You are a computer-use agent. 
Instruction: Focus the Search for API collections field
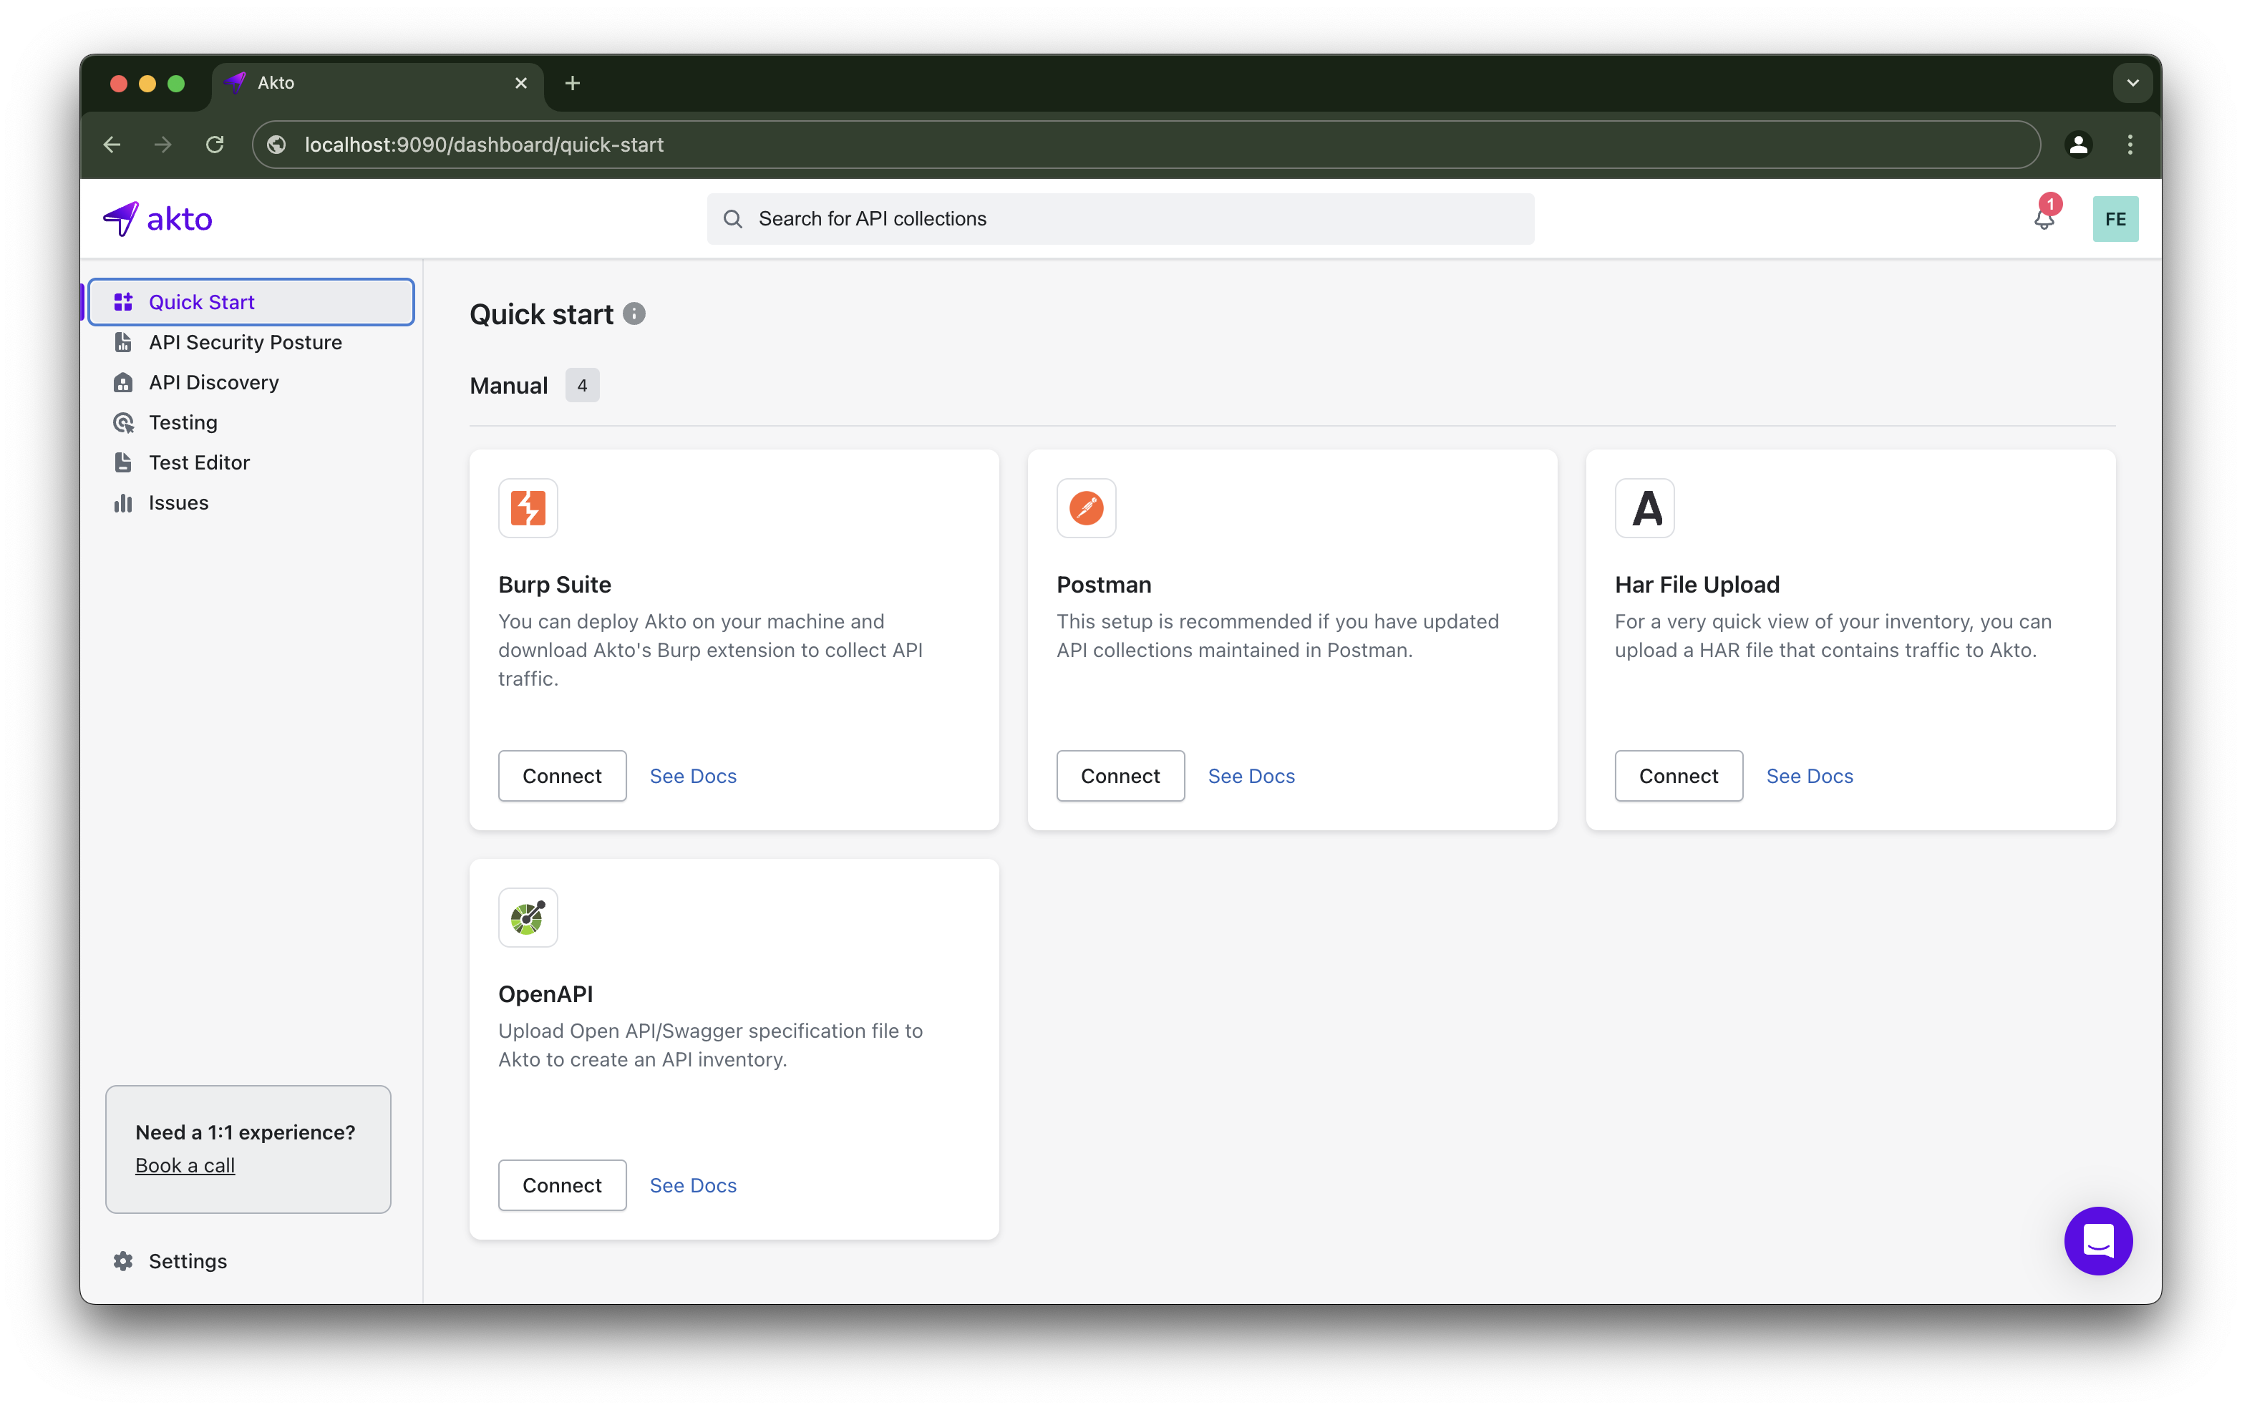pyautogui.click(x=1120, y=219)
